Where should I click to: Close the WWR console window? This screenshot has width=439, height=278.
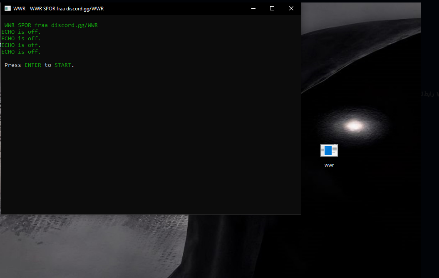click(x=291, y=8)
